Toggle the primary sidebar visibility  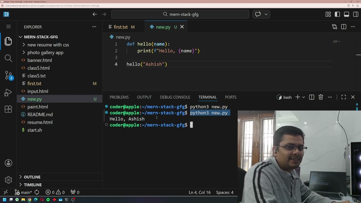tap(337, 14)
